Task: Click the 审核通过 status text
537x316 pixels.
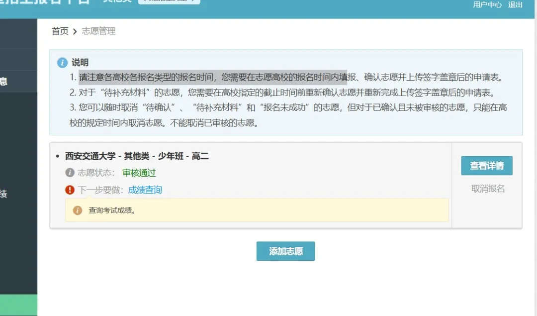Action: click(x=139, y=173)
